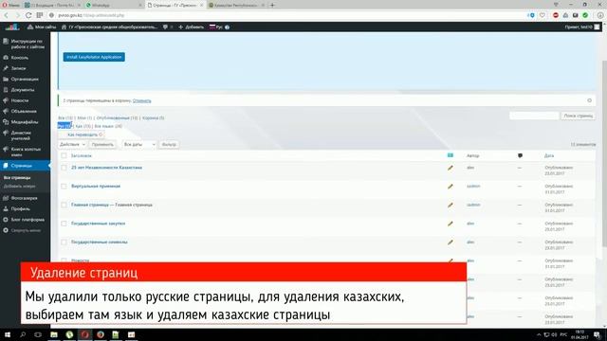Click the Фотогалерея sidebar icon
Screen dimensions: 607x341
click(x=6, y=198)
